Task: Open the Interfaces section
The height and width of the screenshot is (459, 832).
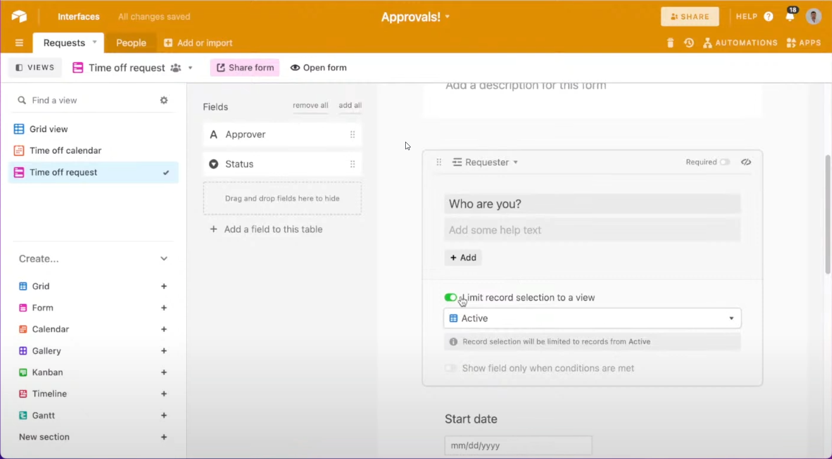Action: coord(78,16)
